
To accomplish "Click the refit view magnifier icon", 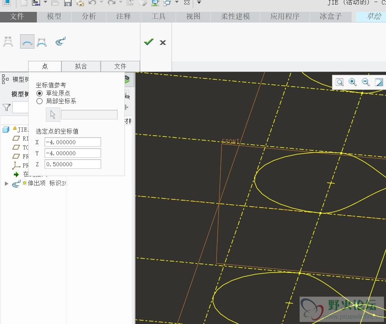I will click(x=340, y=82).
